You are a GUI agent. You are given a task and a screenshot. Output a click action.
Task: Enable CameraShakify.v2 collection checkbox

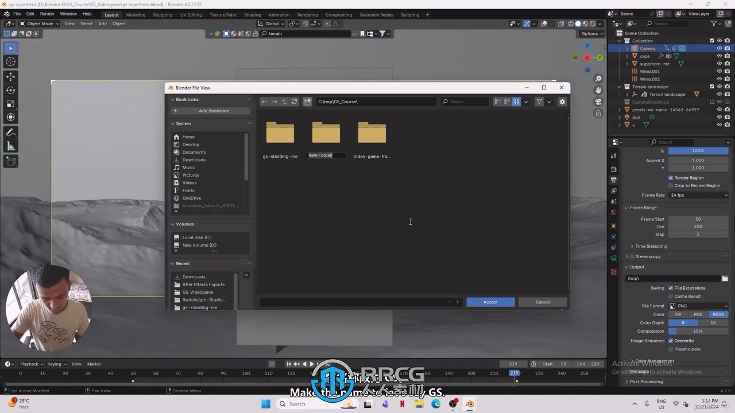click(x=712, y=102)
